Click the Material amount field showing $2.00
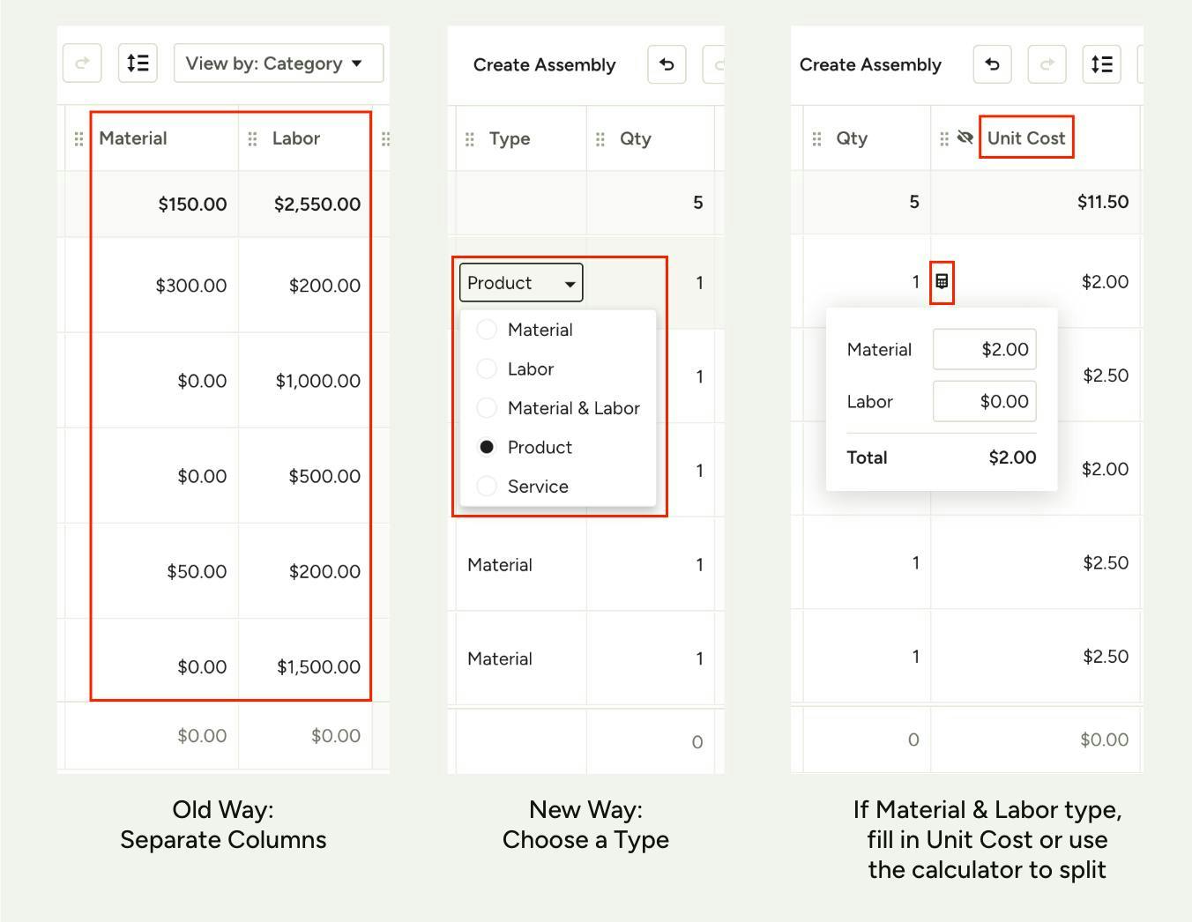1192x922 pixels. (x=984, y=349)
